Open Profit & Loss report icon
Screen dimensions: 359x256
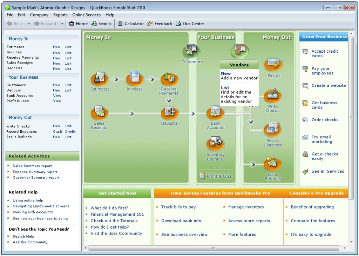(x=202, y=176)
